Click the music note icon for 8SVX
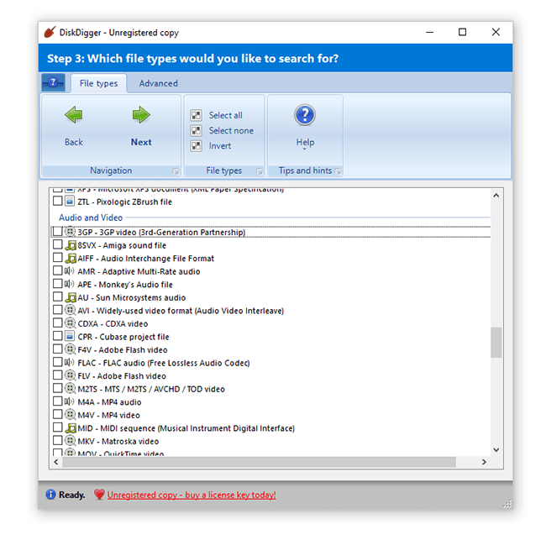 [x=71, y=245]
